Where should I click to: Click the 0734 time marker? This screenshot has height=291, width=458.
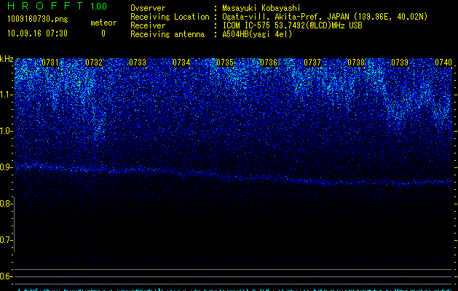[181, 63]
